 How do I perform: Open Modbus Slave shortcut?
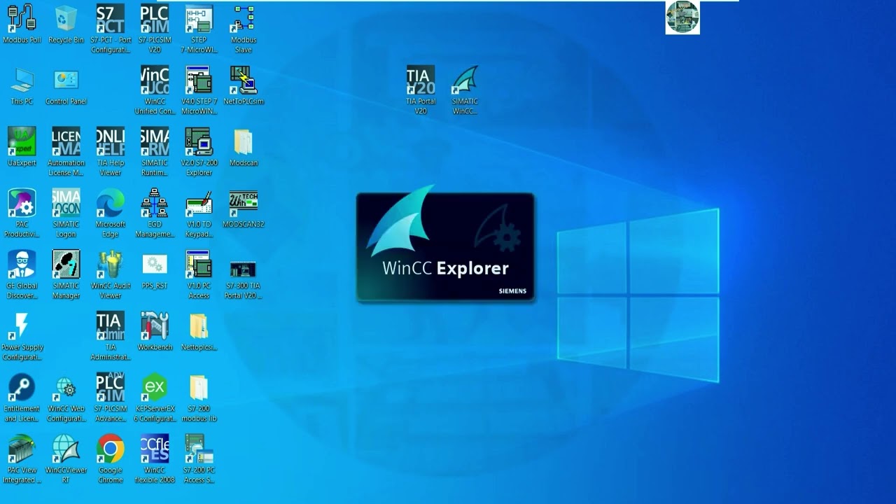tap(243, 29)
